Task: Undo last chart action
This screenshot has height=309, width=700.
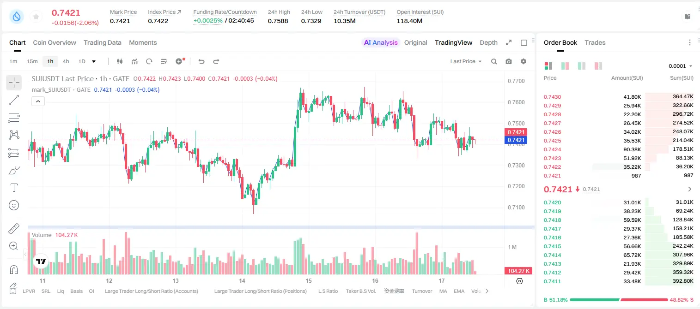Action: (x=201, y=61)
